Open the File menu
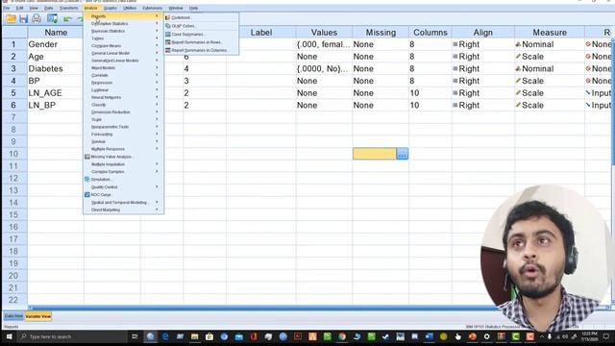This screenshot has width=615, height=346. (x=7, y=8)
